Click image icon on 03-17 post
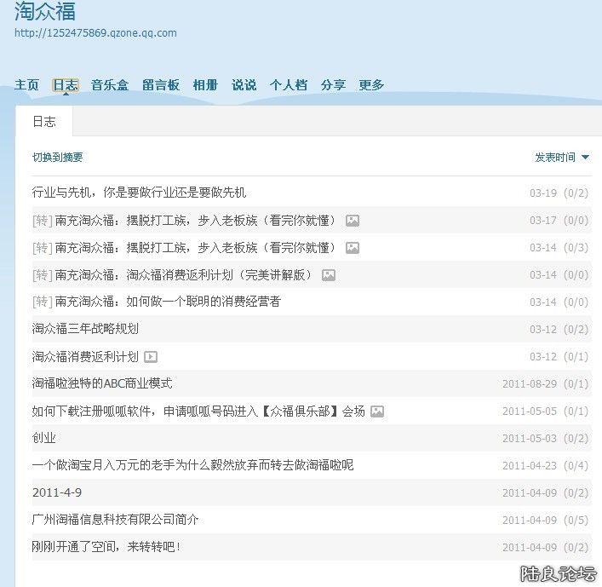This screenshot has width=602, height=587. tap(353, 221)
